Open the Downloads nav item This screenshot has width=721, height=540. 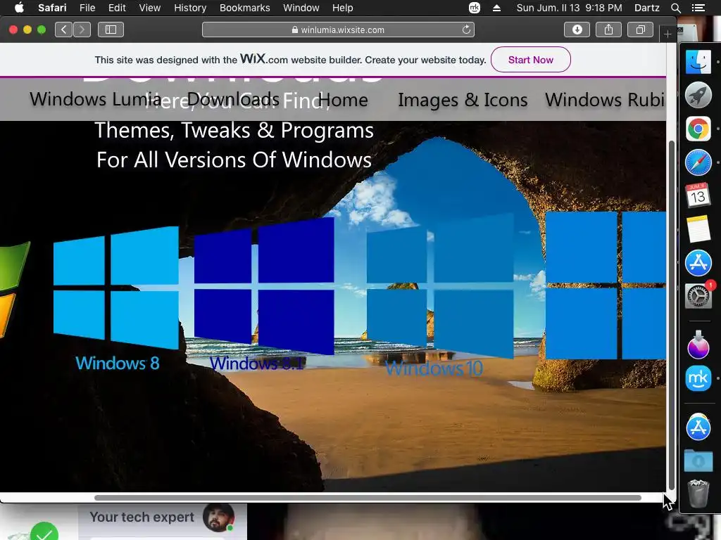tap(232, 100)
